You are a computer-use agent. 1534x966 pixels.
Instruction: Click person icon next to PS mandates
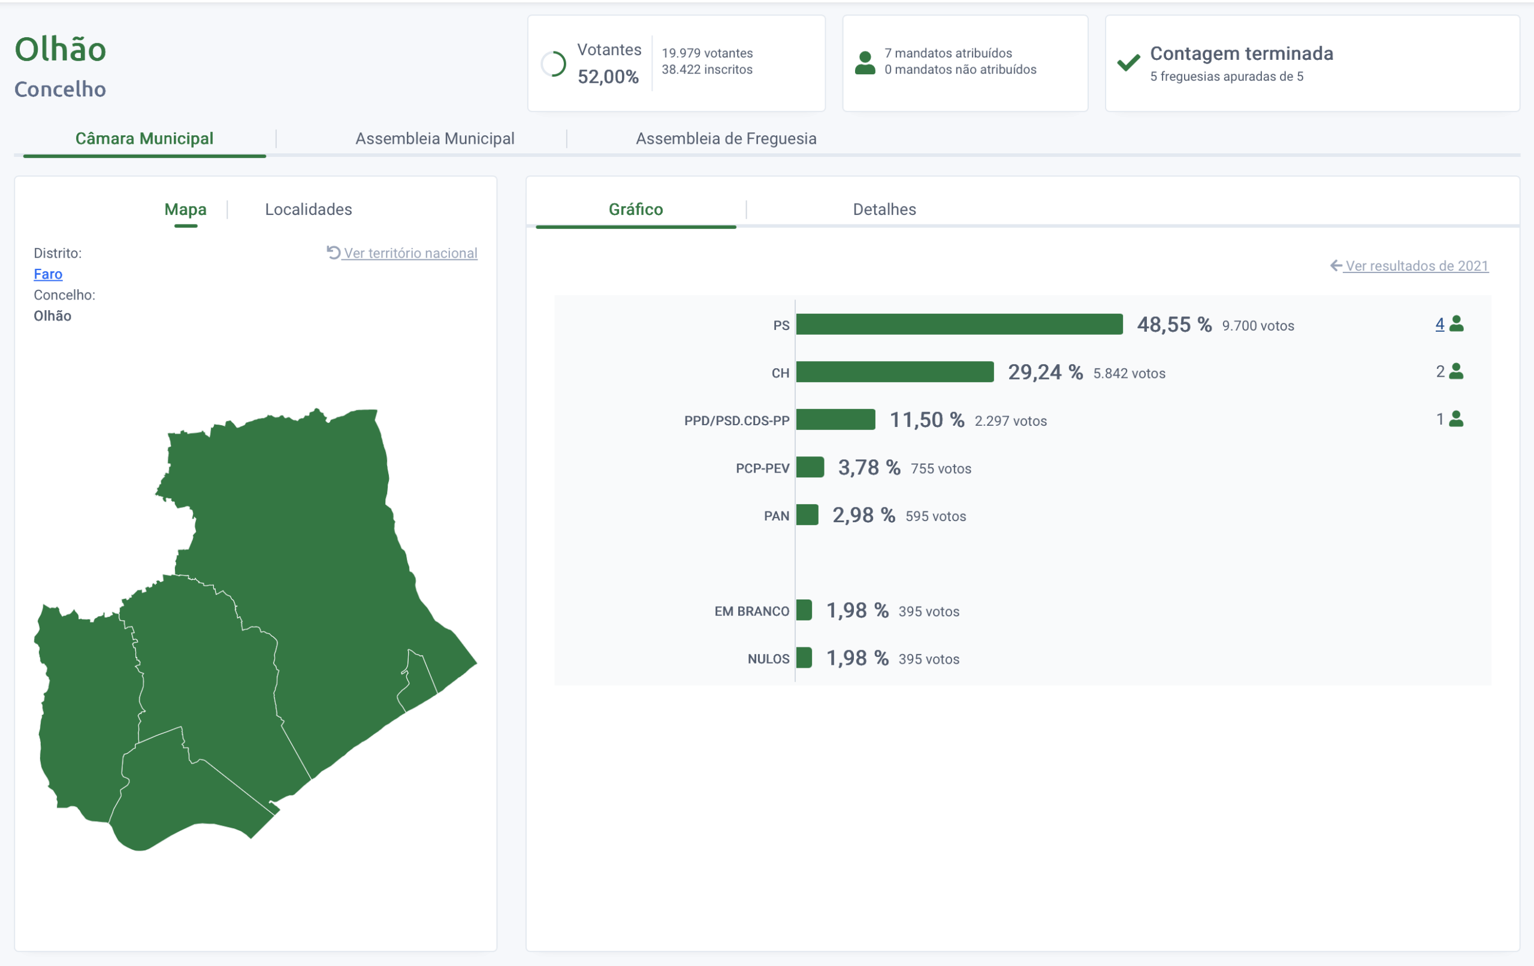click(1456, 324)
